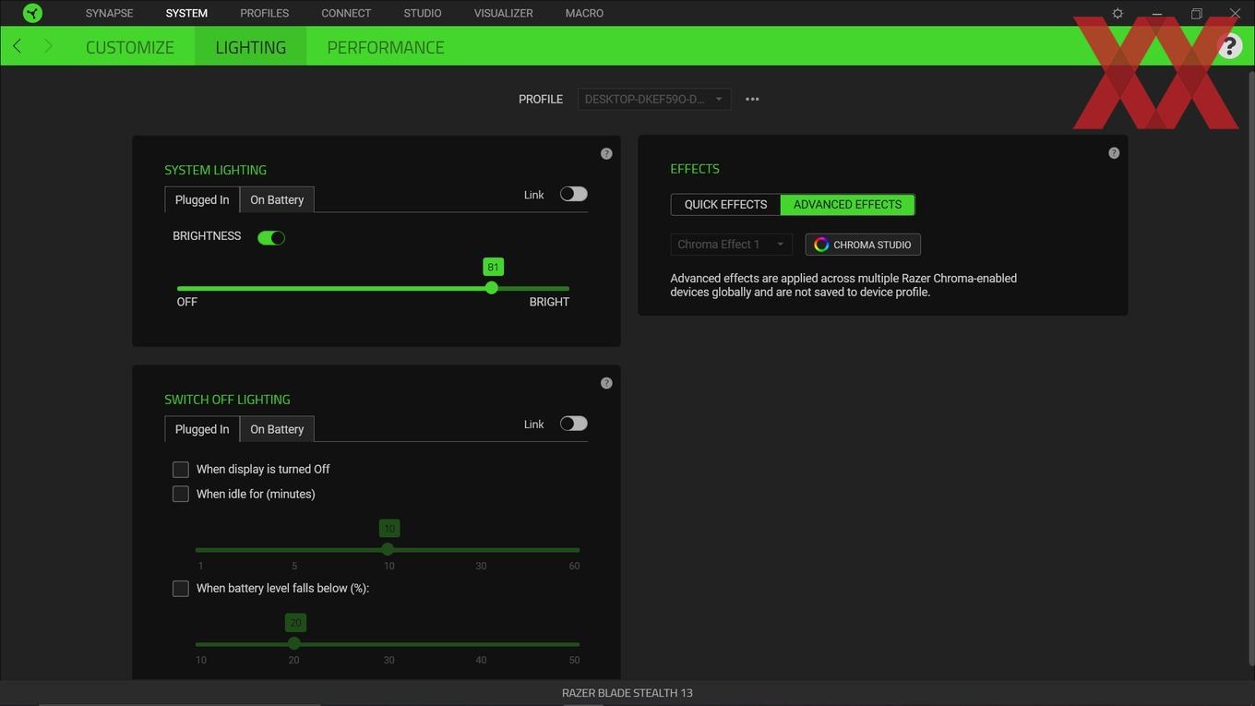Image resolution: width=1255 pixels, height=706 pixels.
Task: Open the Profiles menu tab
Action: pyautogui.click(x=264, y=13)
